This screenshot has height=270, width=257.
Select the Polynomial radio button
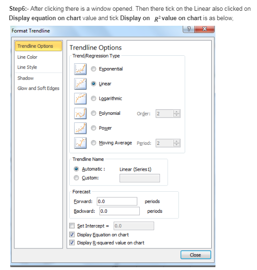pyautogui.click(x=93, y=113)
